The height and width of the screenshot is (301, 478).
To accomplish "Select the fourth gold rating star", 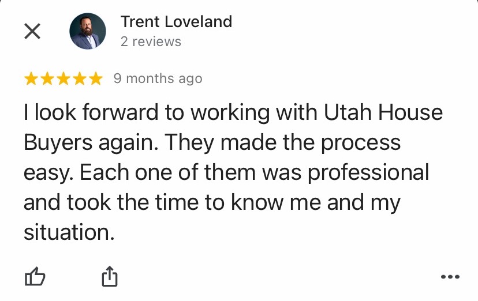I will pos(80,78).
